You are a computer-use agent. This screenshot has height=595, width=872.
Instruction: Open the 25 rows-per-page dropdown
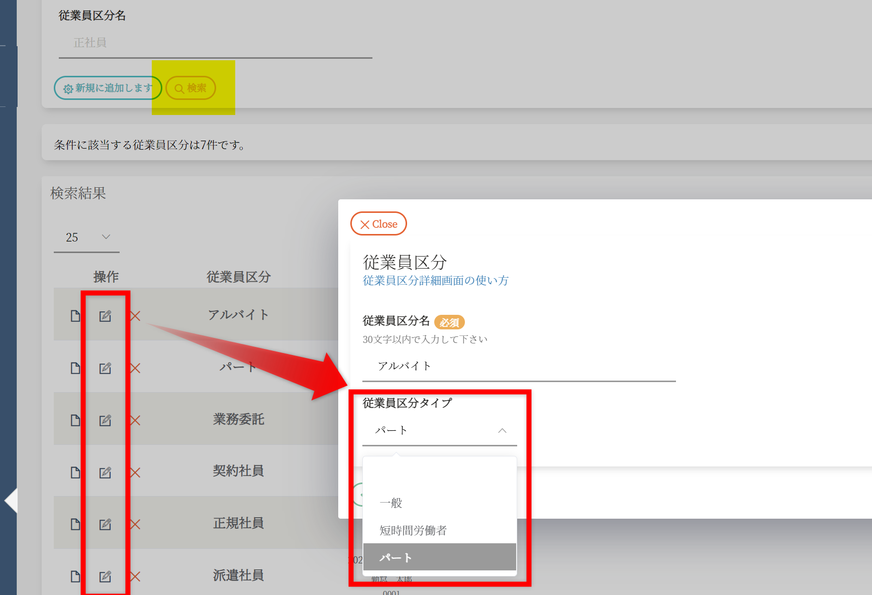tap(87, 237)
